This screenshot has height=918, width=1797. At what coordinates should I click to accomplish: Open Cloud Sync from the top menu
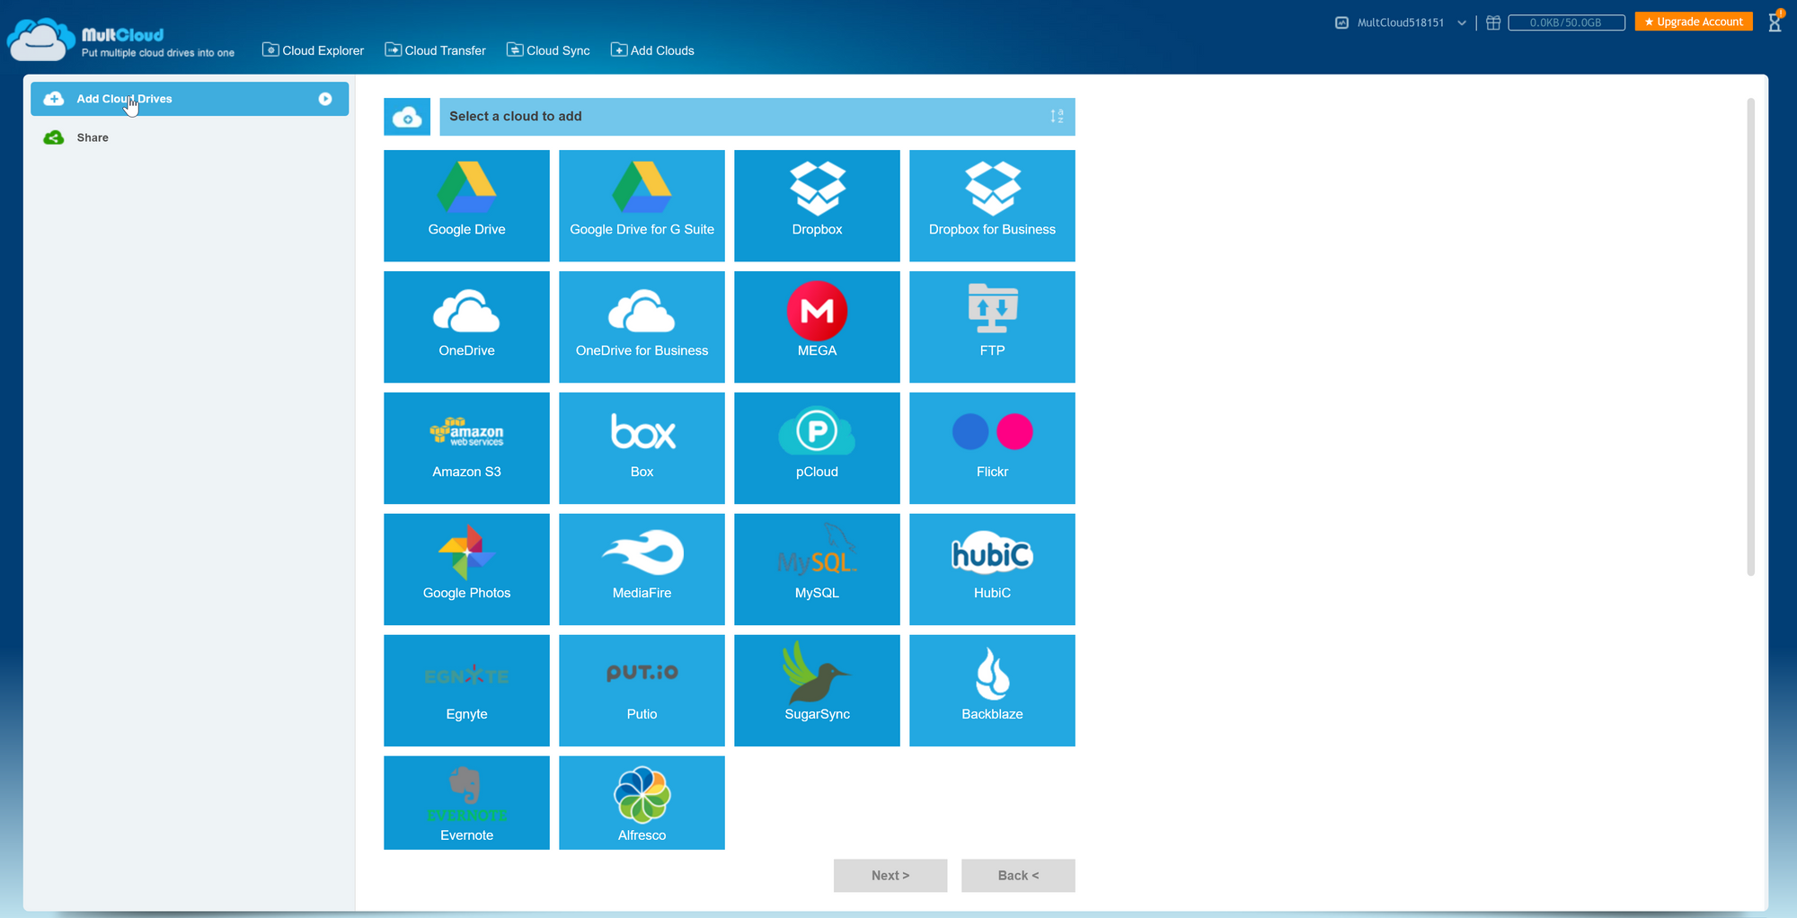point(548,50)
